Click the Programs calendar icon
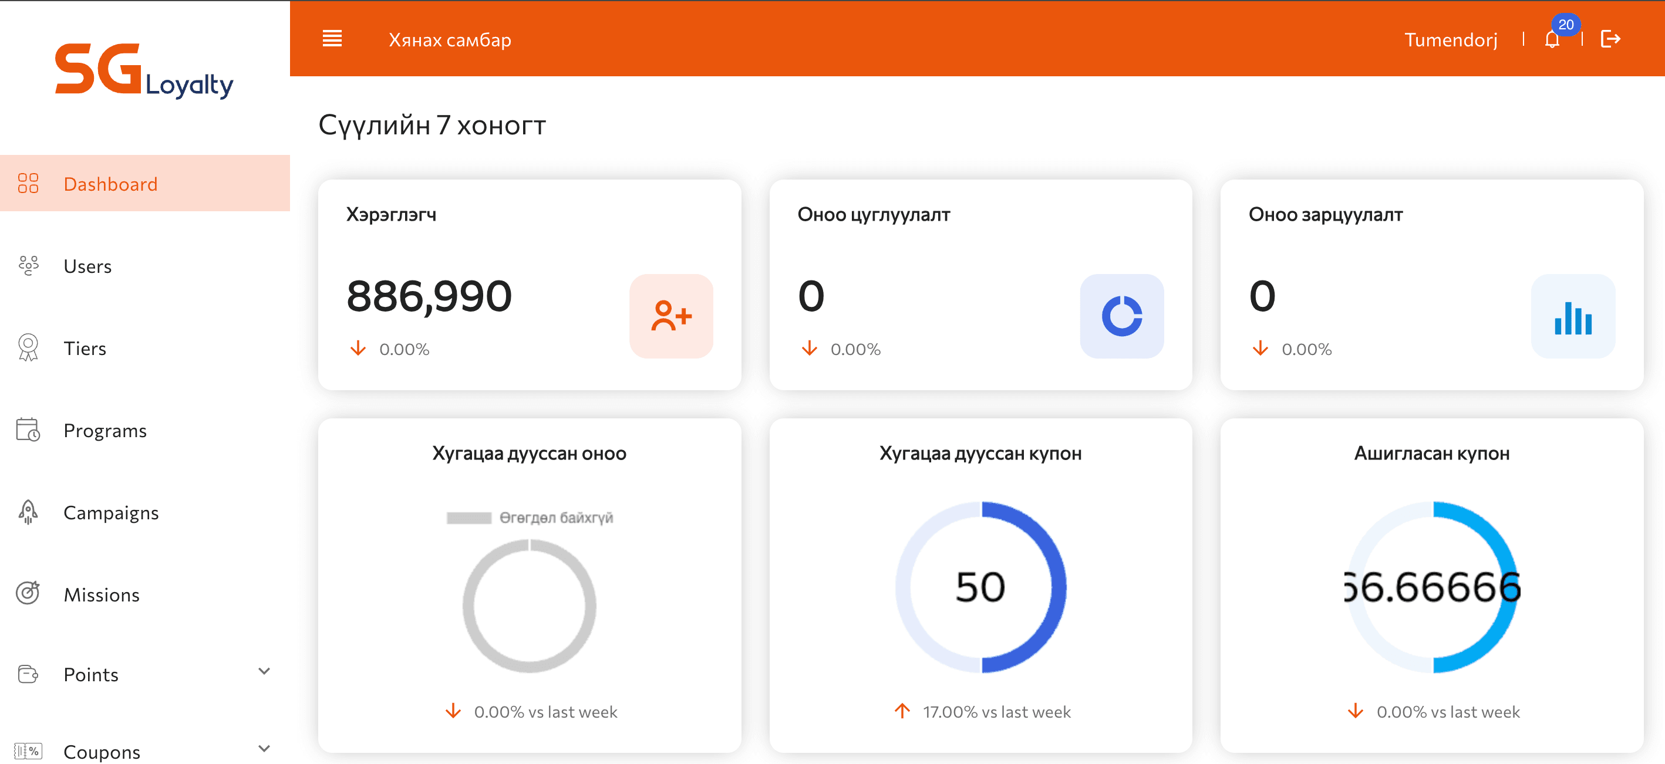The height and width of the screenshot is (764, 1665). click(x=28, y=430)
